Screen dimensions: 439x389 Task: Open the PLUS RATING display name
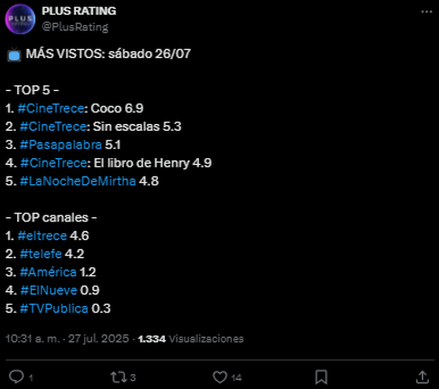point(79,11)
